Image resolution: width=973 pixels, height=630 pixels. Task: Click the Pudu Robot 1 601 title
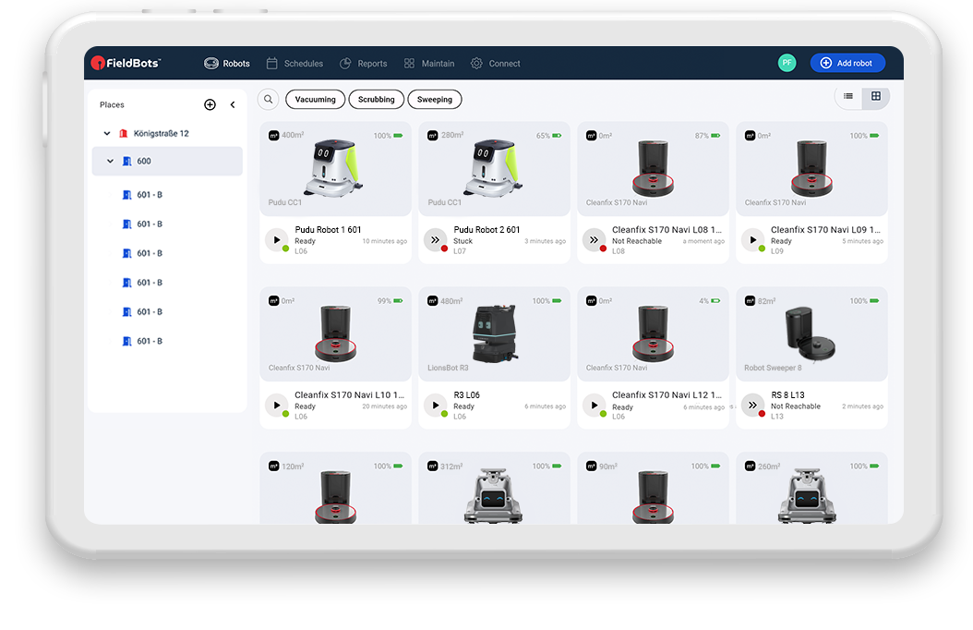(328, 230)
